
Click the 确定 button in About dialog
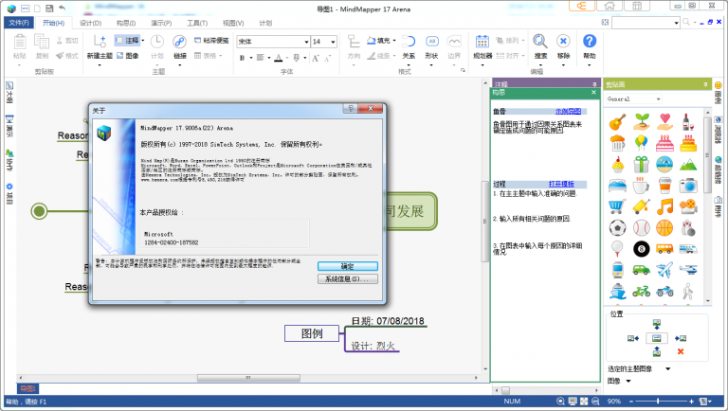(347, 266)
